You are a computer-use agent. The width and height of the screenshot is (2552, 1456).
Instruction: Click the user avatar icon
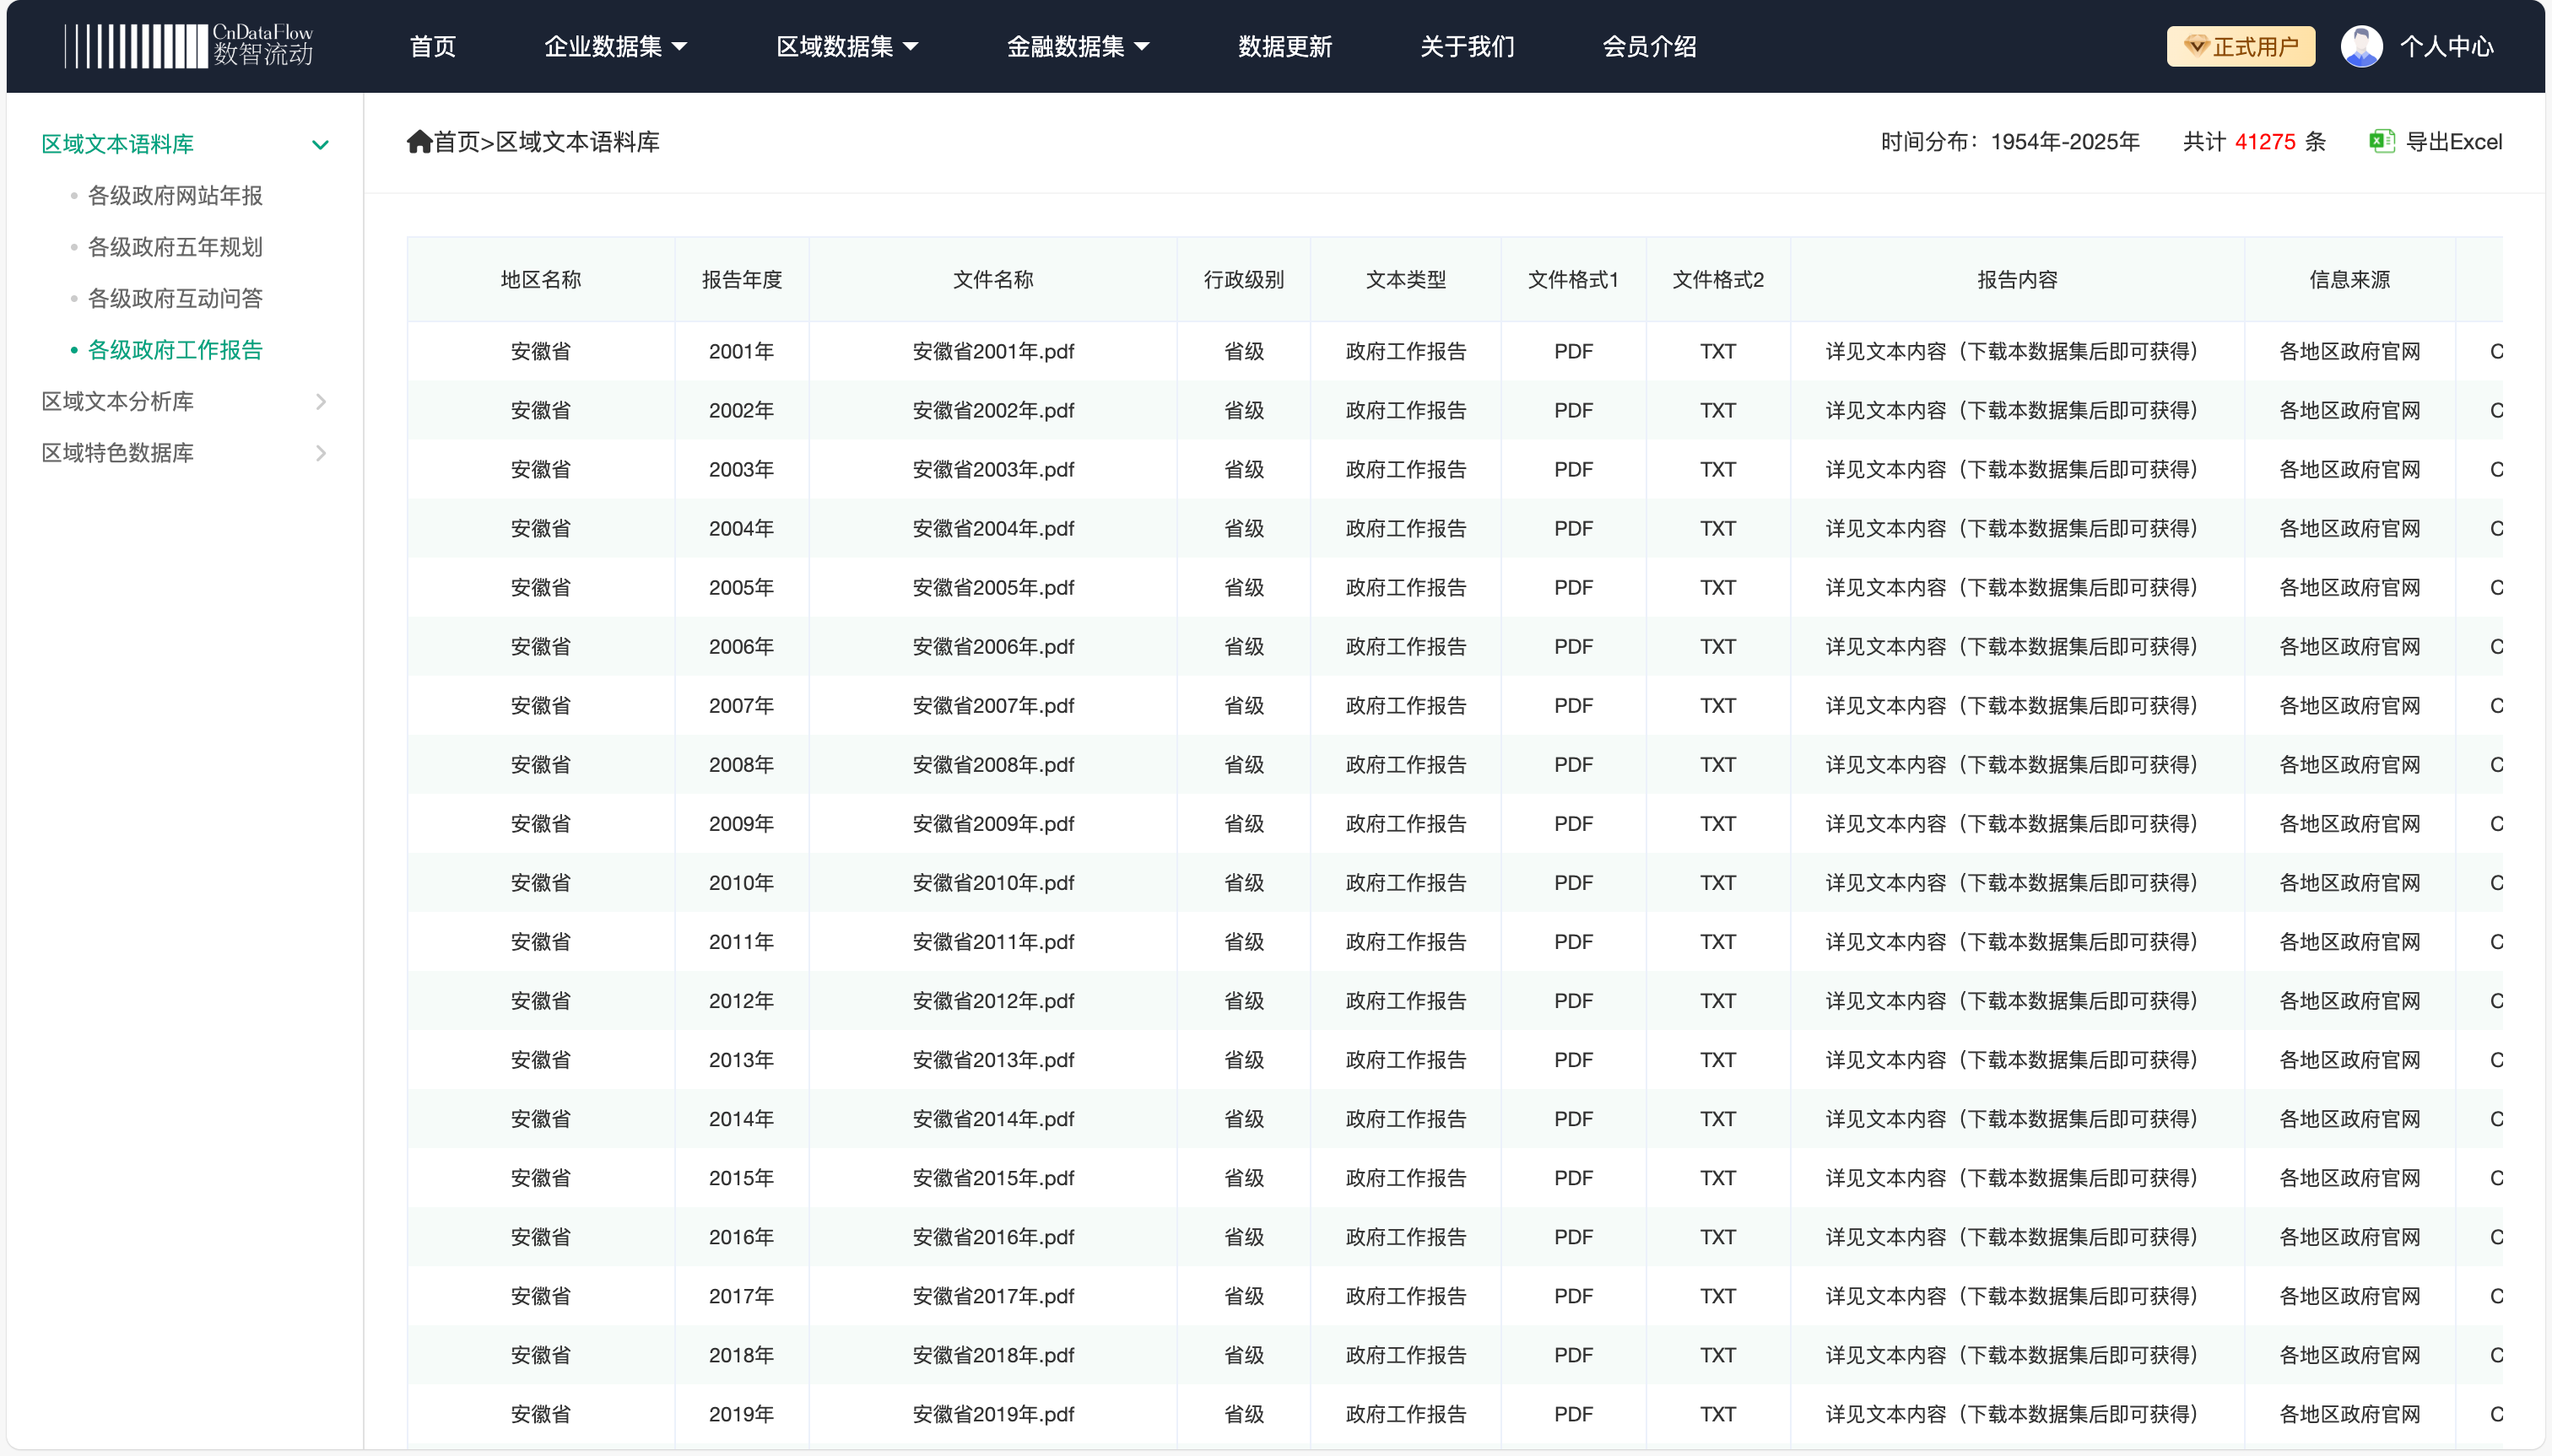[x=2361, y=46]
